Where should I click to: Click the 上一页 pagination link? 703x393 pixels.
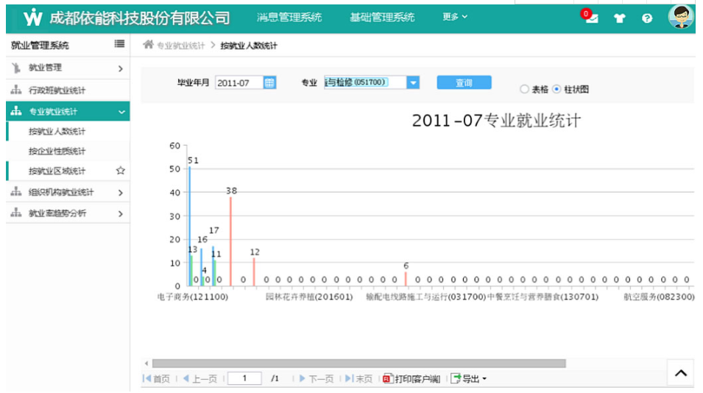coord(205,379)
